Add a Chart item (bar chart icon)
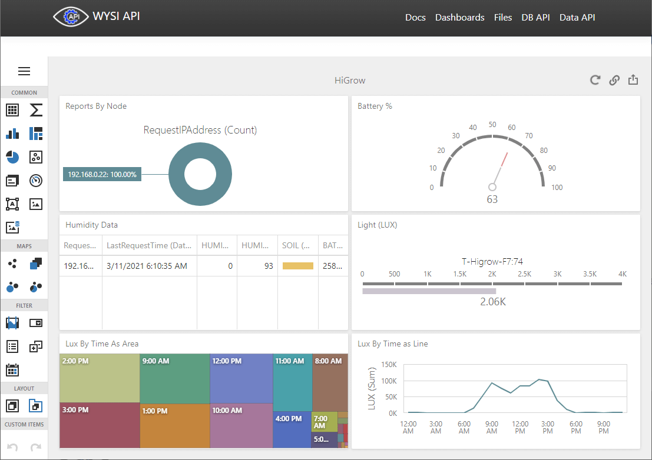 point(12,134)
